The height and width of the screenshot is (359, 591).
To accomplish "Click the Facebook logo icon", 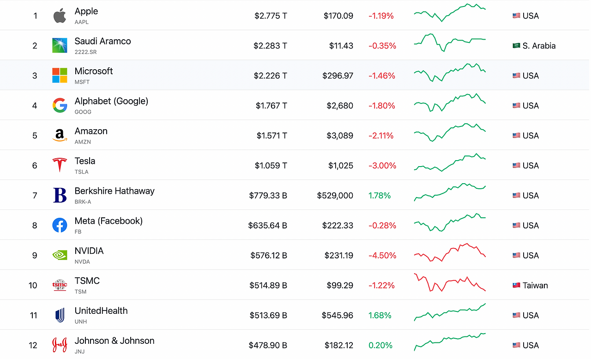I will click(x=60, y=225).
